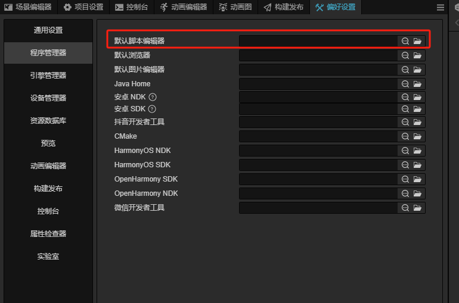Focus the 安卓 NDK path field

[318, 97]
